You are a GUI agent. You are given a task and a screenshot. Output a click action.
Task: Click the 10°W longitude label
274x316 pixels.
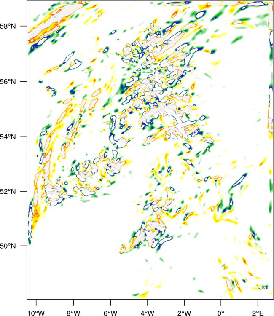[x=36, y=313]
